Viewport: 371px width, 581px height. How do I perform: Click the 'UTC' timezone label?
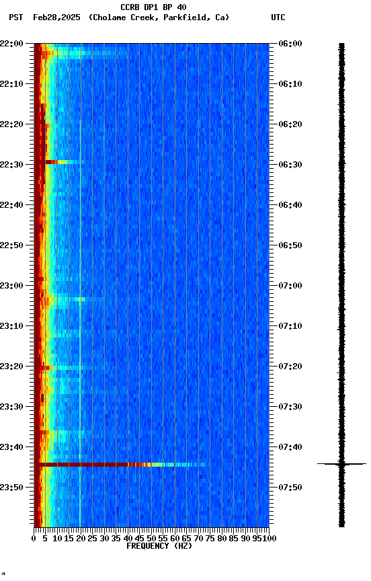(278, 17)
